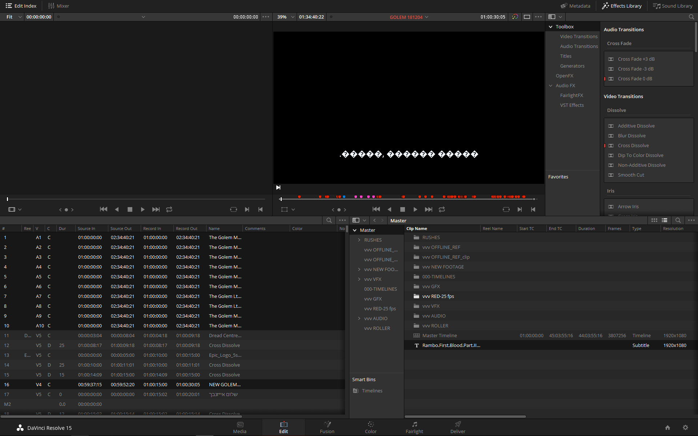Open the GOLEM 181204 timeline name dropdown
Screen dimensions: 698x436
pos(409,17)
